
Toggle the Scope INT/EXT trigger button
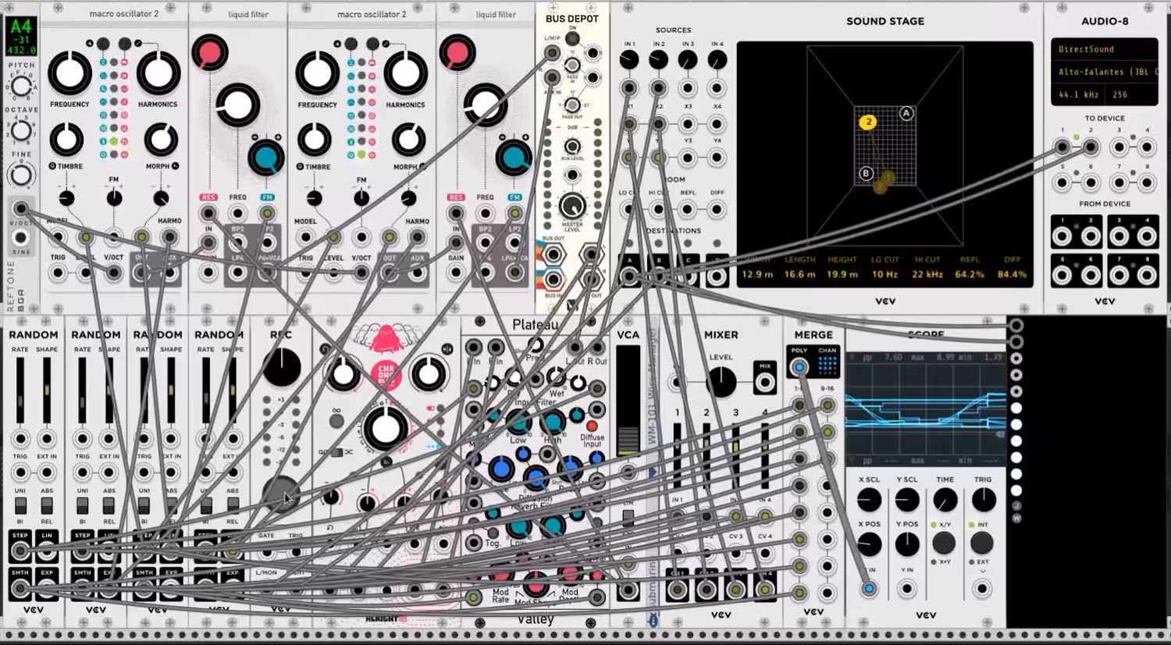pos(982,542)
